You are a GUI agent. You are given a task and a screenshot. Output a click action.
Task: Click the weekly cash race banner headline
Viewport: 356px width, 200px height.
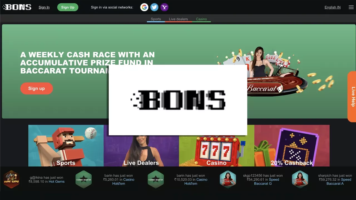87,62
